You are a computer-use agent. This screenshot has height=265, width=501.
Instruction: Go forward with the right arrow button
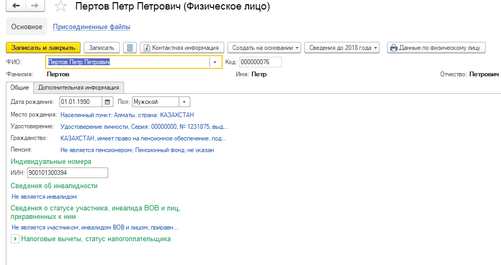35,5
